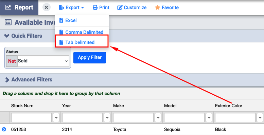Click the Comma Delimited file icon
Image resolution: width=264 pixels, height=135 pixels.
[x=61, y=32]
